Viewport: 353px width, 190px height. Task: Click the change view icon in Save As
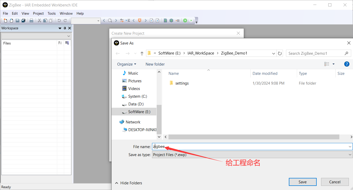tap(327, 64)
